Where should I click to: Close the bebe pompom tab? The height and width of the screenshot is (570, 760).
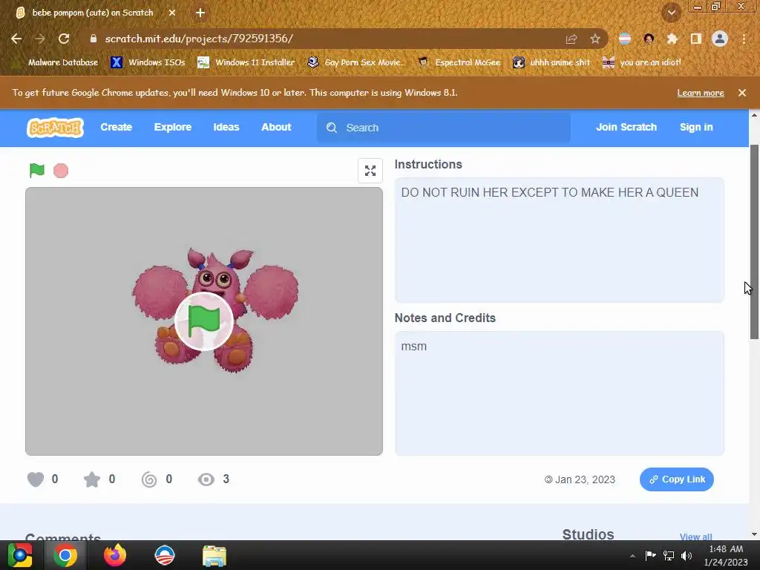point(172,13)
